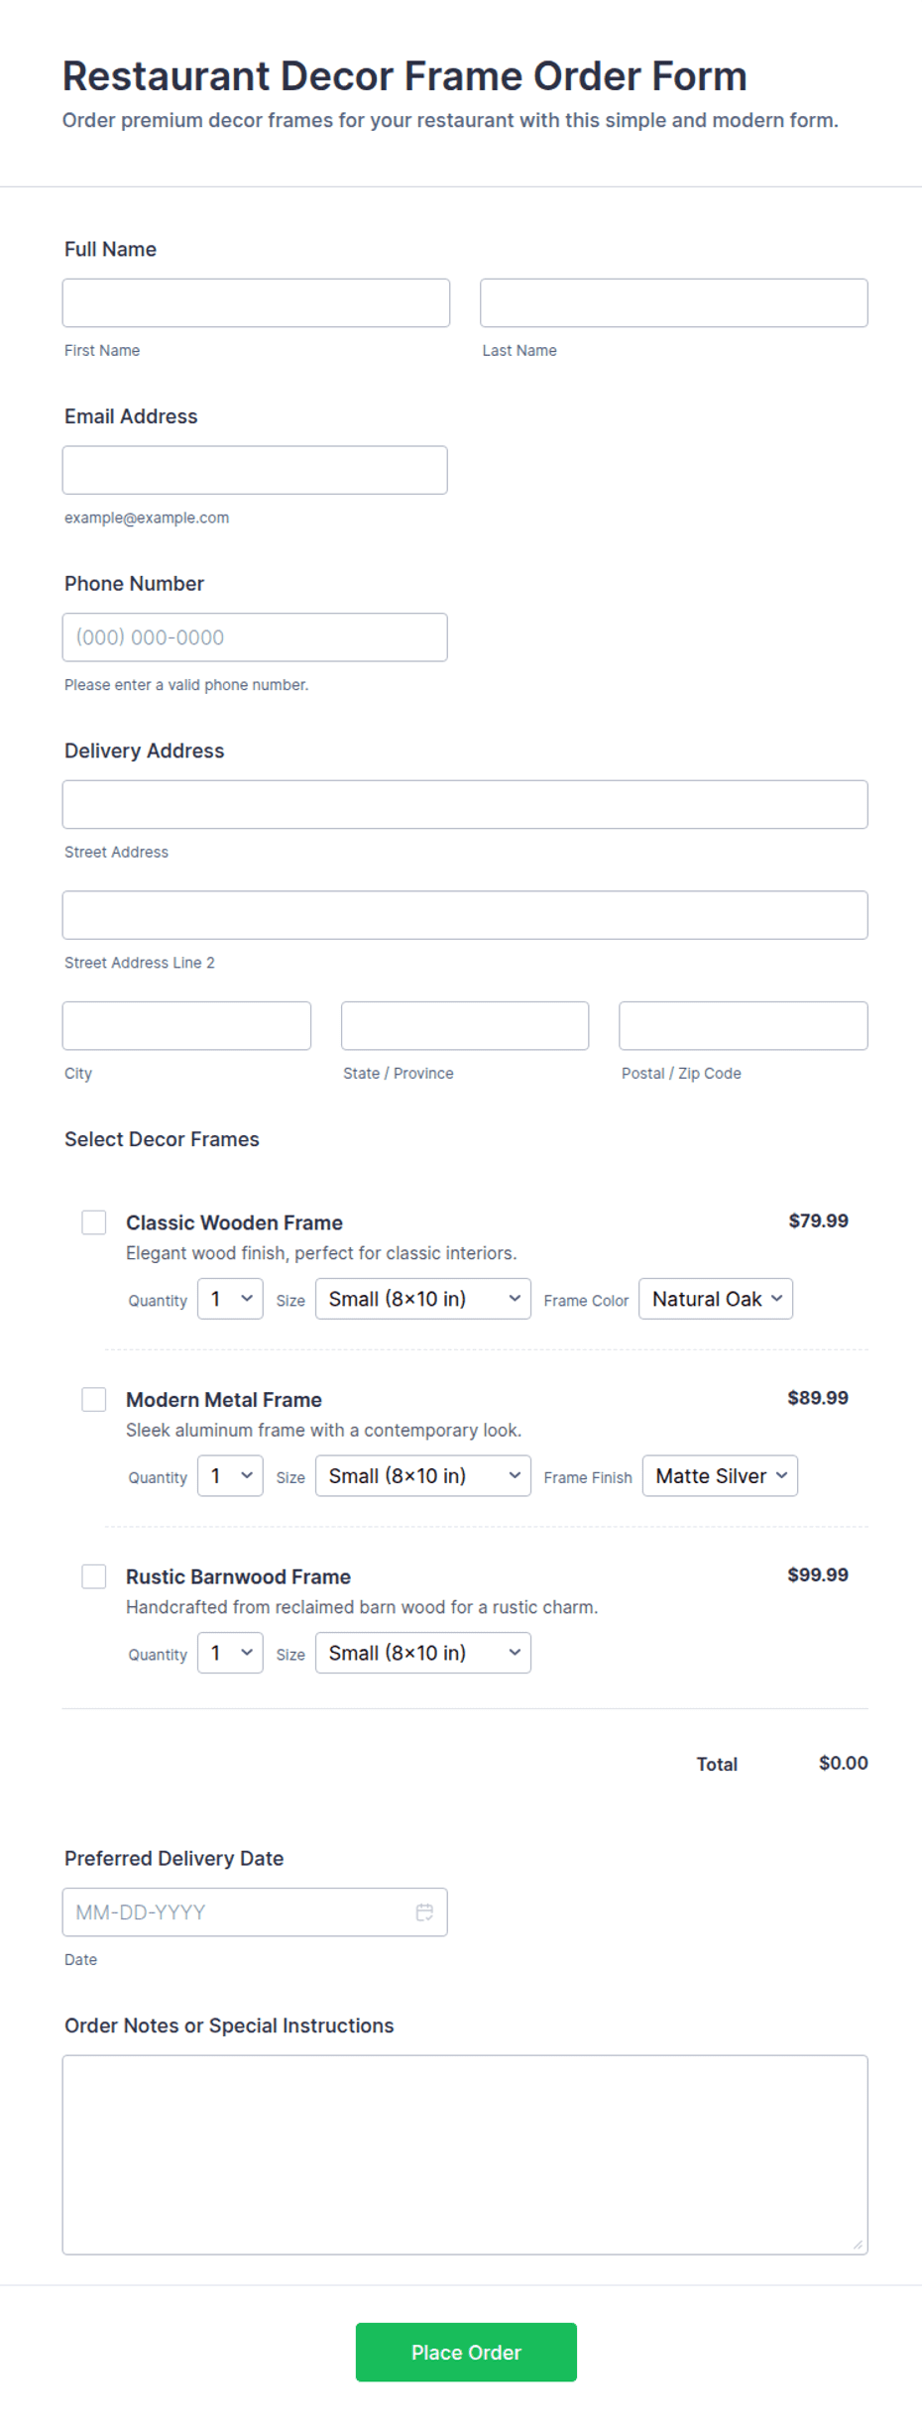
Task: Click the Order Notes text area
Action: point(465,2155)
